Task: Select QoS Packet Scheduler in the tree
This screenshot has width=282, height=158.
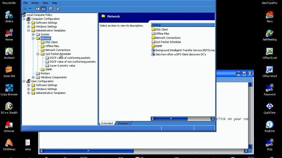Action: coord(58,54)
